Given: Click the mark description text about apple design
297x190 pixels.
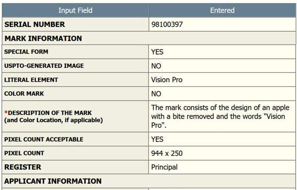Looking at the screenshot, I should [220, 116].
